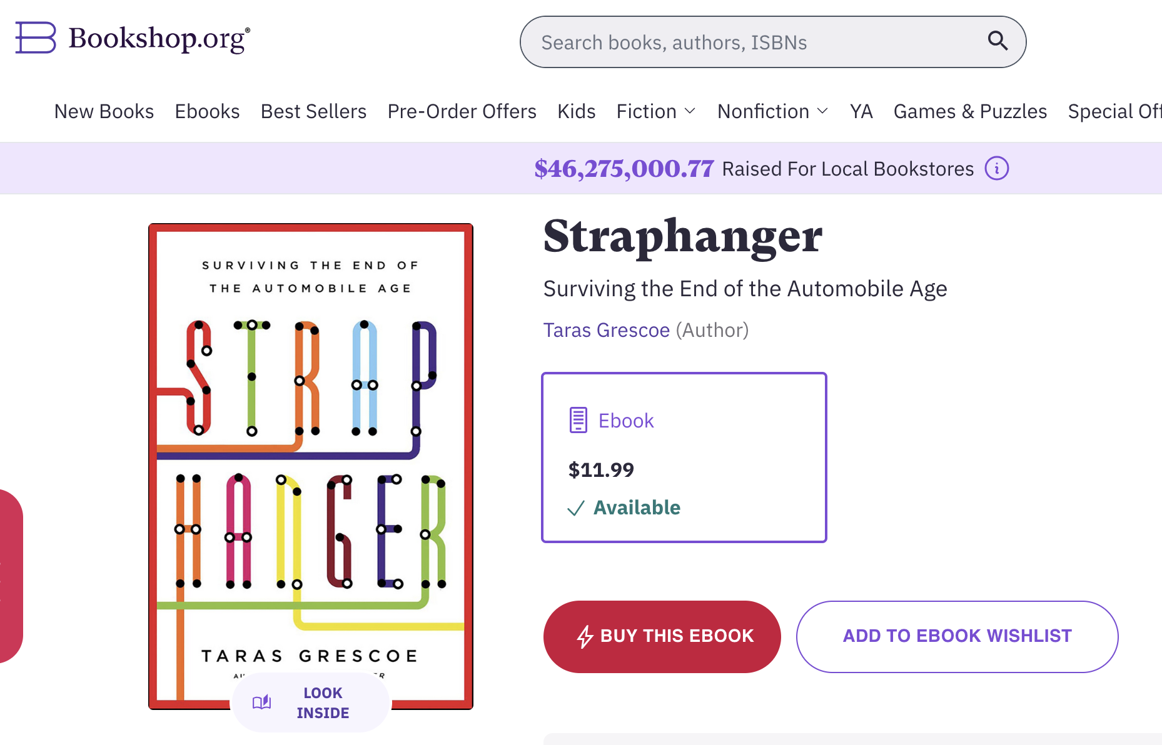Open the New Books menu item
Screen dimensions: 1162x745
(104, 111)
